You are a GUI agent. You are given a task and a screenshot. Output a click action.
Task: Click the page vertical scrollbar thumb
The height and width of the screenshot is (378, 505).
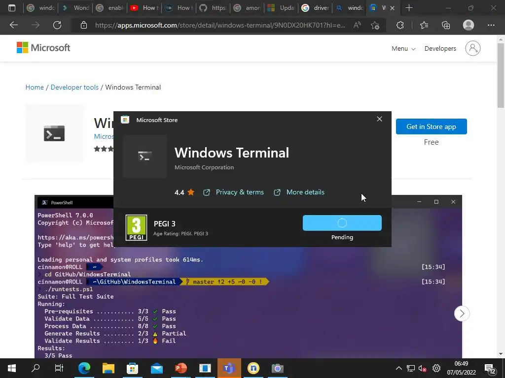pyautogui.click(x=501, y=75)
